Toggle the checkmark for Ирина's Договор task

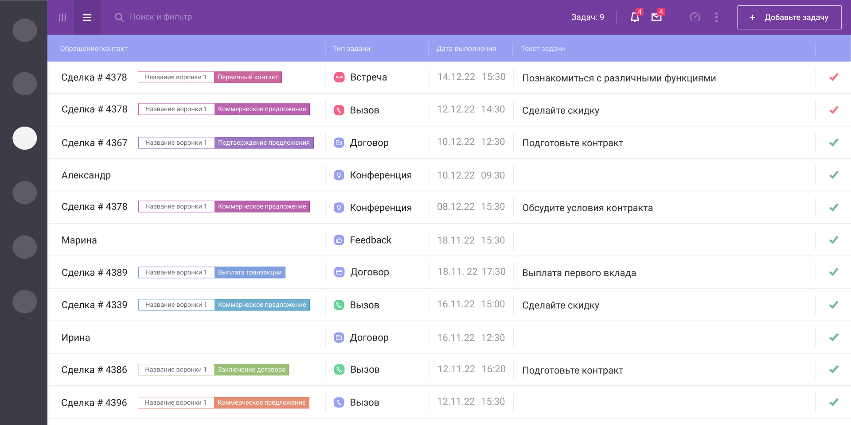point(833,337)
